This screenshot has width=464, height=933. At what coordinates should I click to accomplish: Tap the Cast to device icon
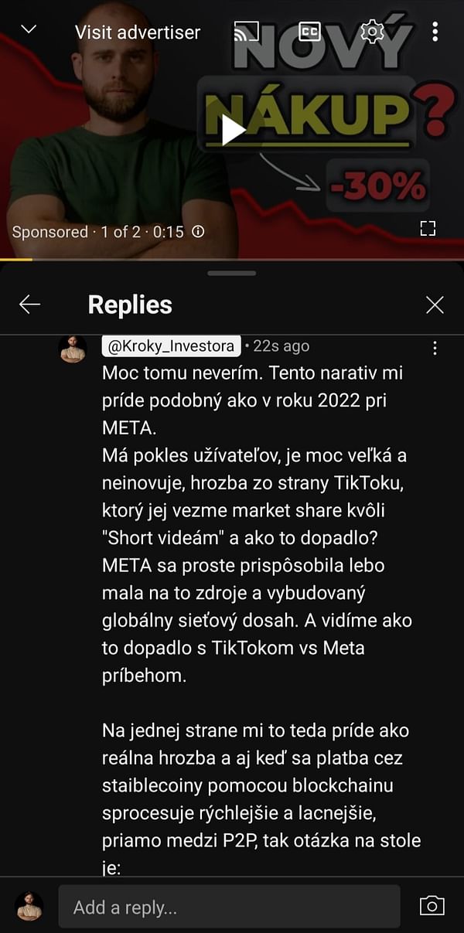246,32
